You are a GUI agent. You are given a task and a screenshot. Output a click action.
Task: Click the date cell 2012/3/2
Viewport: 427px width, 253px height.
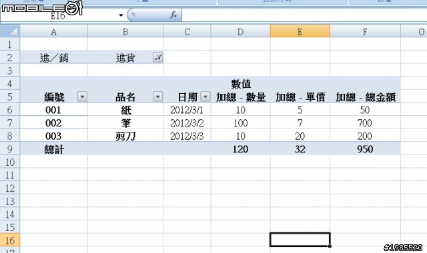[187, 123]
